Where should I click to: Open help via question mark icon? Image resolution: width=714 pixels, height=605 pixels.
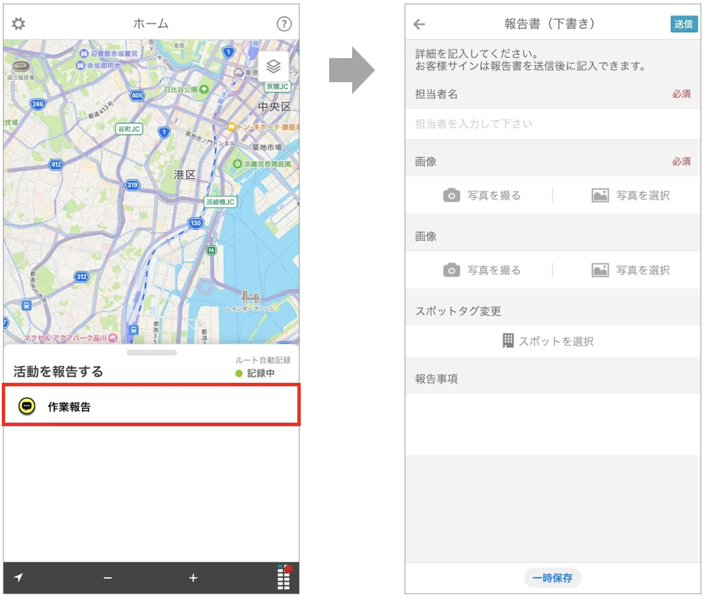click(x=284, y=24)
